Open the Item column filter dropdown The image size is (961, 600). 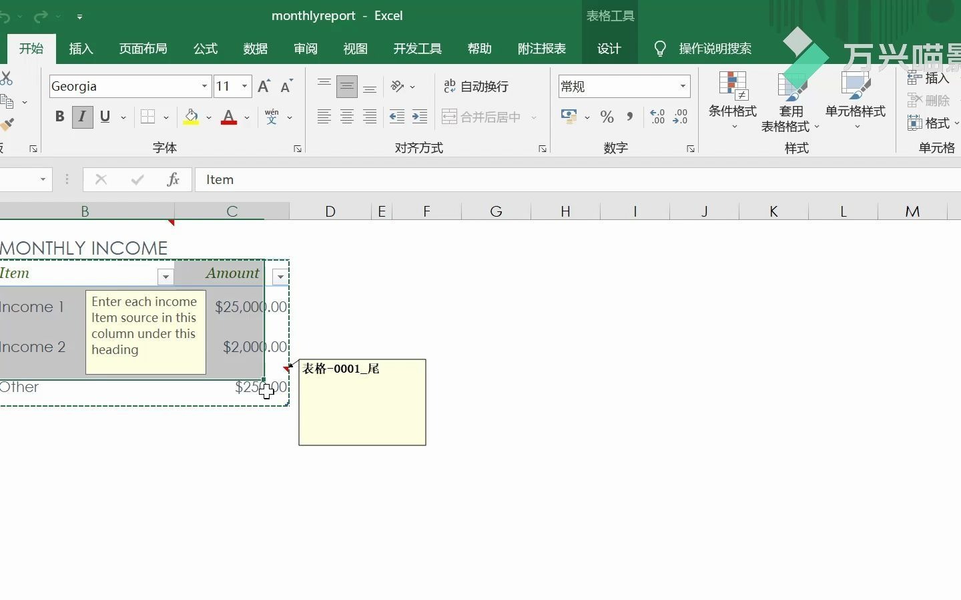pos(166,277)
